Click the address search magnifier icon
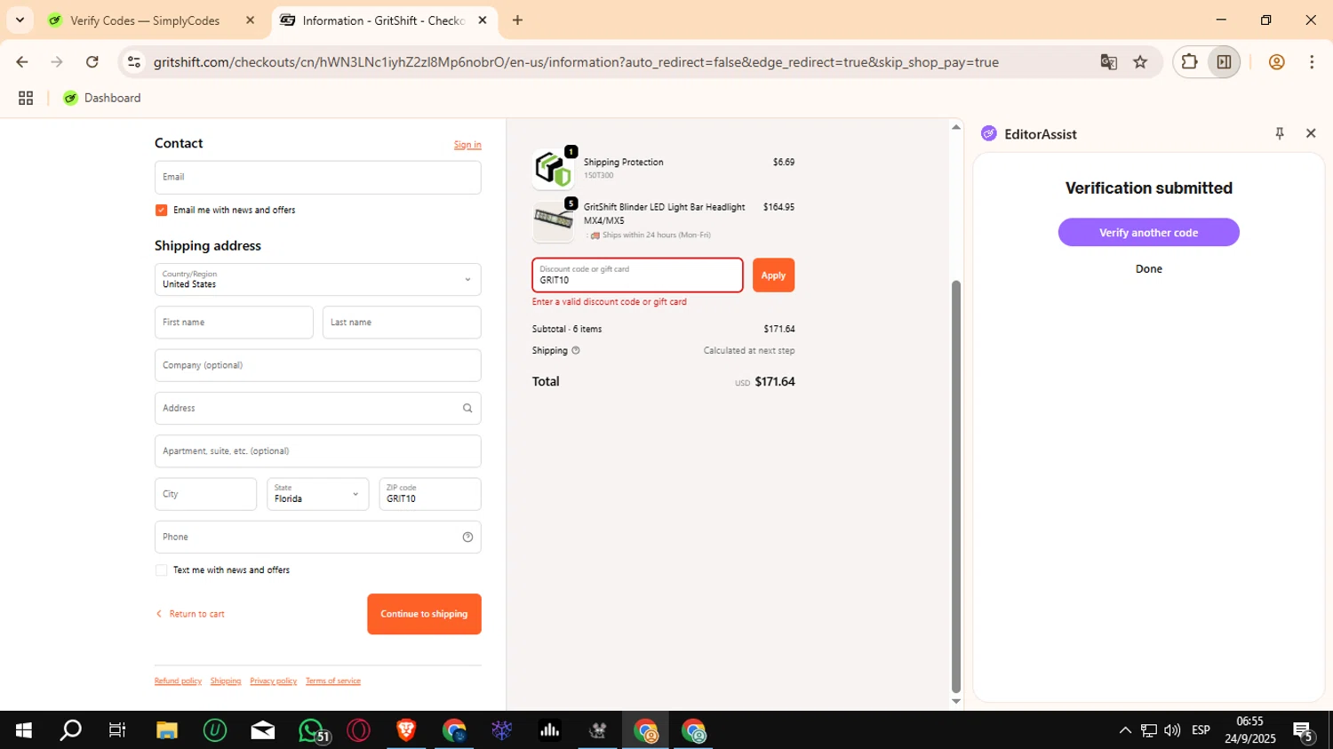This screenshot has width=1333, height=749. point(467,408)
